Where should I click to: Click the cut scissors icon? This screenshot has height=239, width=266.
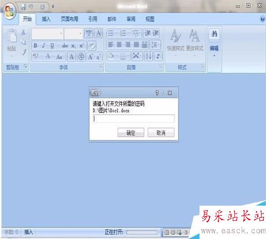tap(23, 33)
